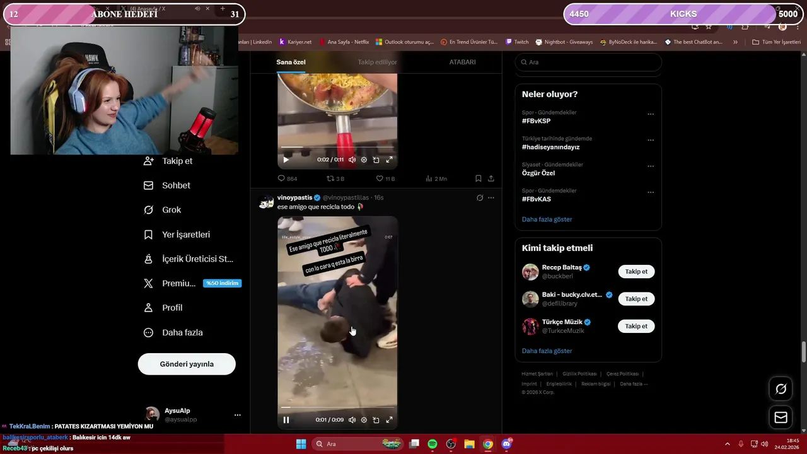The width and height of the screenshot is (807, 454).
Task: Open more options on vinoypastis tweet
Action: [491, 197]
